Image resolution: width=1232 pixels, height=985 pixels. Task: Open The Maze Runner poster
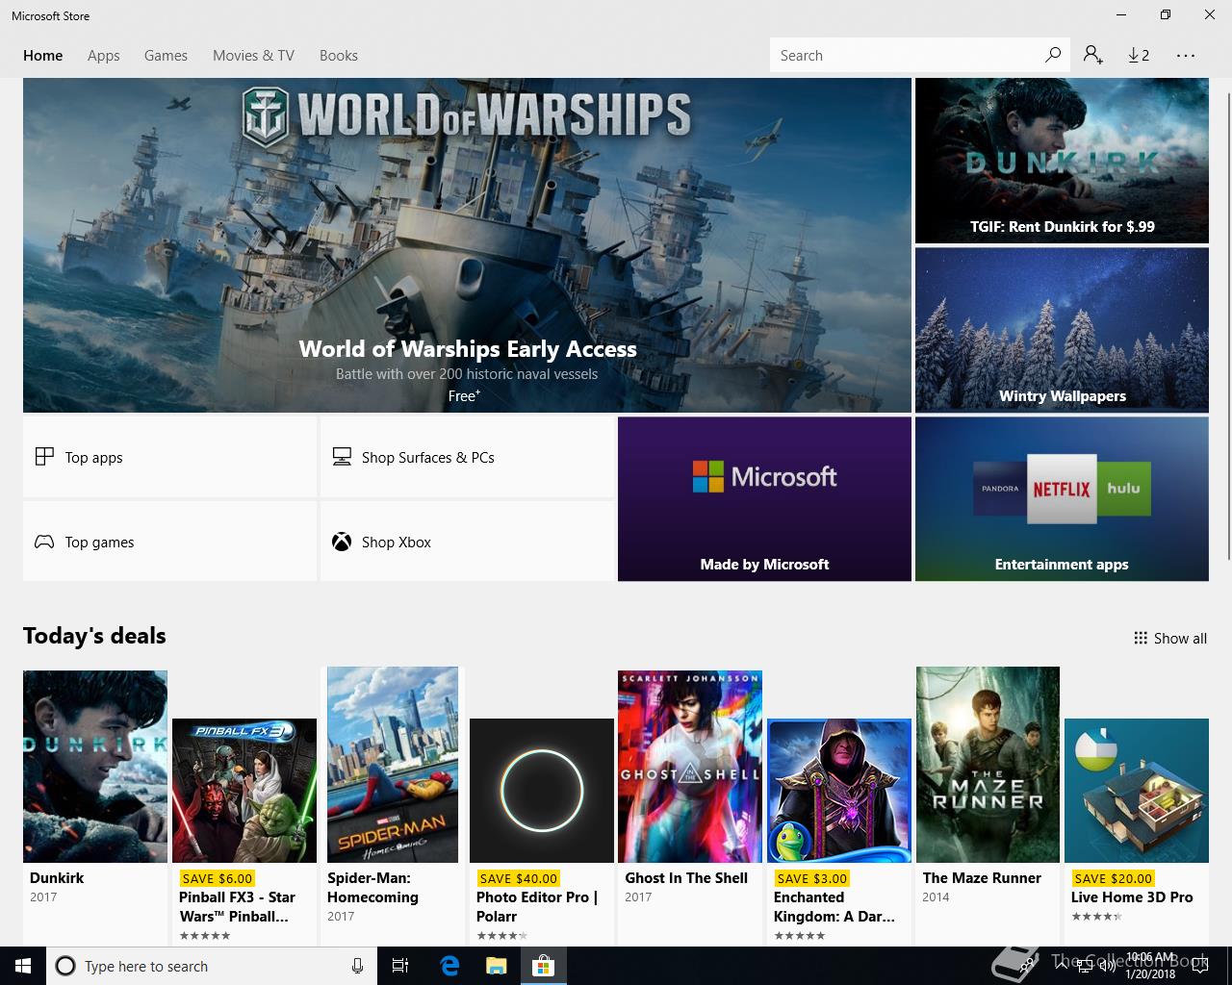point(988,765)
